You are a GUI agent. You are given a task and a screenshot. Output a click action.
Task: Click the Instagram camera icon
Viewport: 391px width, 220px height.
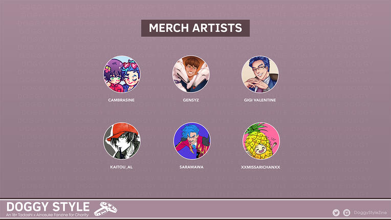point(346,212)
